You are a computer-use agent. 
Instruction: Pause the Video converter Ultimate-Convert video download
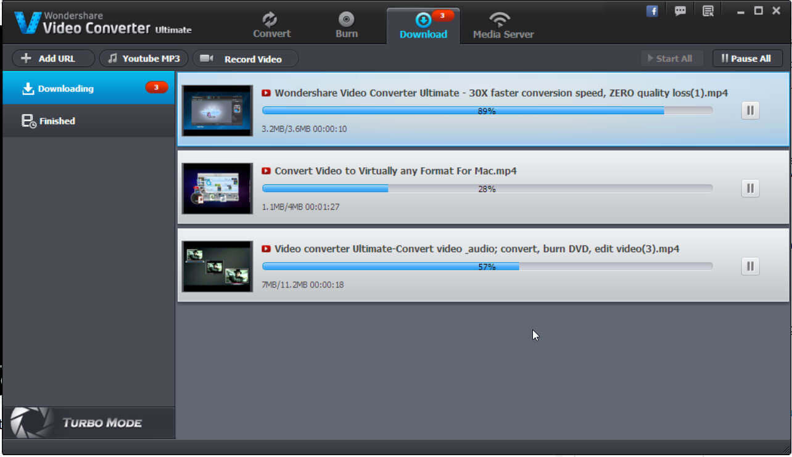coord(750,266)
